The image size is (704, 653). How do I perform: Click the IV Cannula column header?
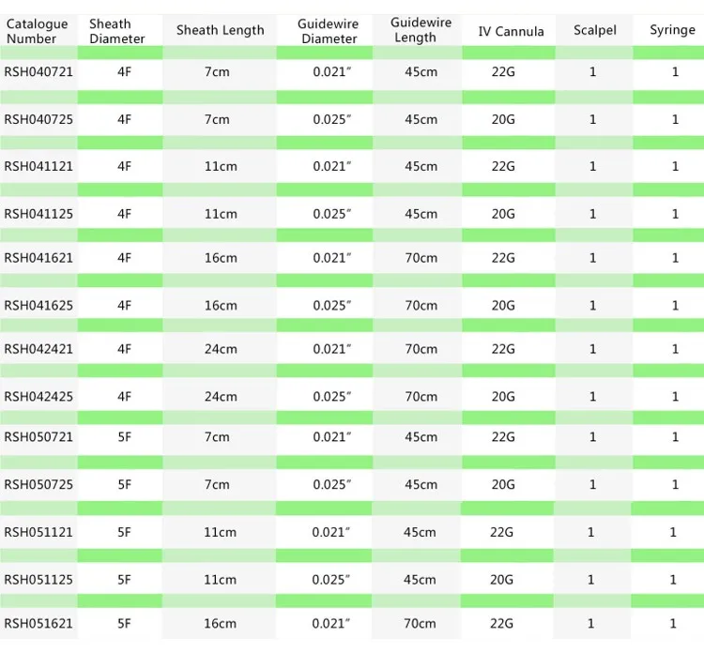(x=511, y=31)
